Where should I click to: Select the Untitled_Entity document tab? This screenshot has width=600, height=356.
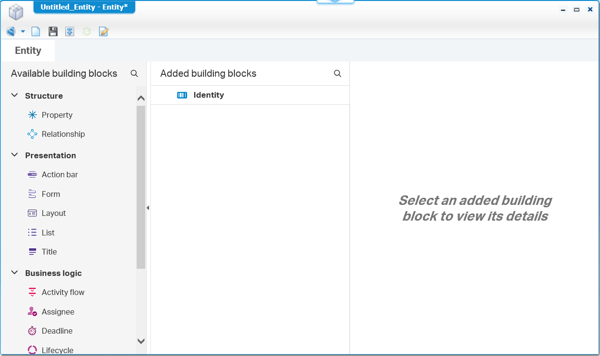(x=84, y=7)
